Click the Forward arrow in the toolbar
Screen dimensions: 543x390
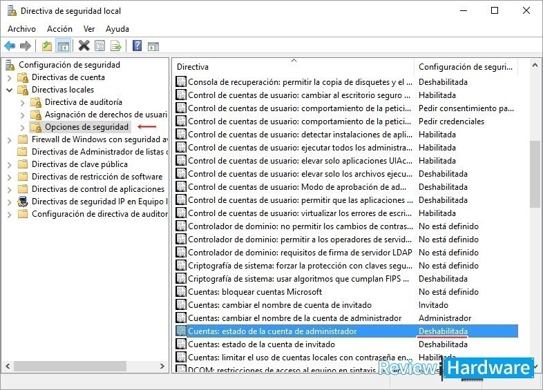pyautogui.click(x=26, y=46)
